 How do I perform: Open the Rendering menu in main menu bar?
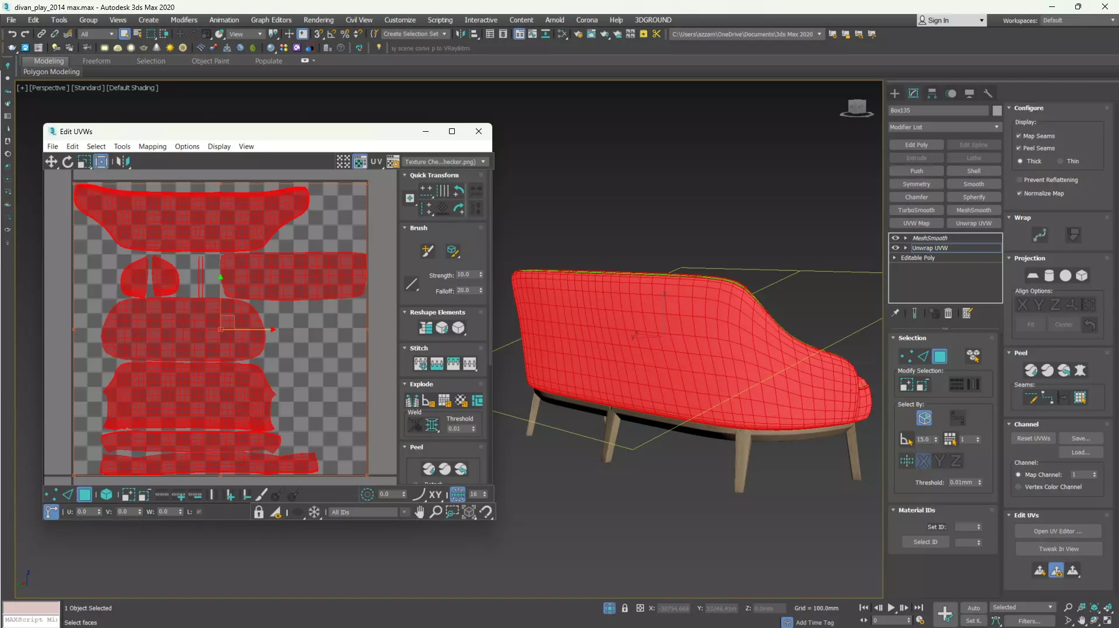318,20
